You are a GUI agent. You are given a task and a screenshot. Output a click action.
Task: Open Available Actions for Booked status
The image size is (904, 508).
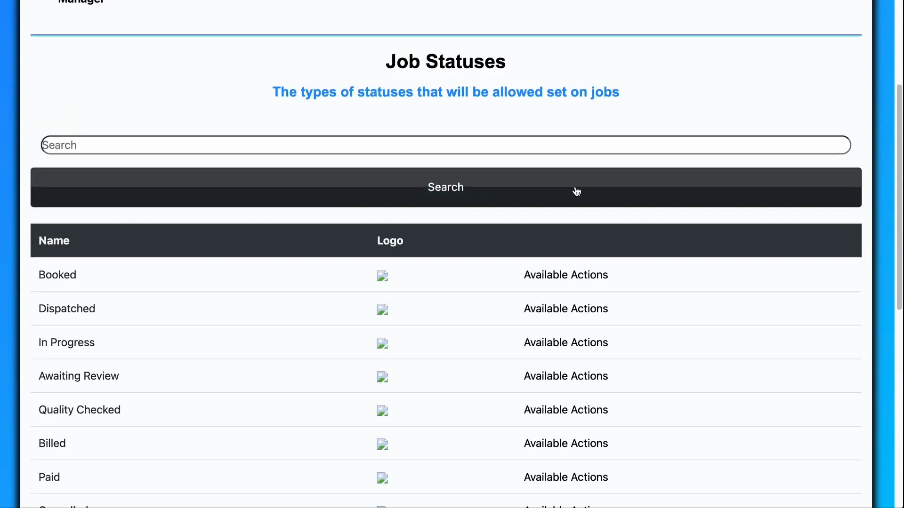point(565,275)
